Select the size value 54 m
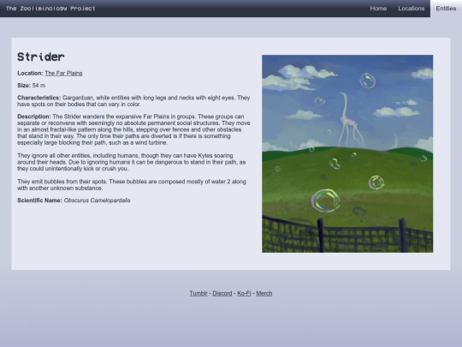Viewport: 462px width, 347px height. pyautogui.click(x=38, y=86)
